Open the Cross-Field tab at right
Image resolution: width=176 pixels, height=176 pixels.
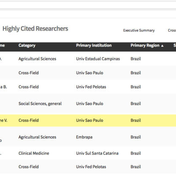pyautogui.click(x=172, y=30)
